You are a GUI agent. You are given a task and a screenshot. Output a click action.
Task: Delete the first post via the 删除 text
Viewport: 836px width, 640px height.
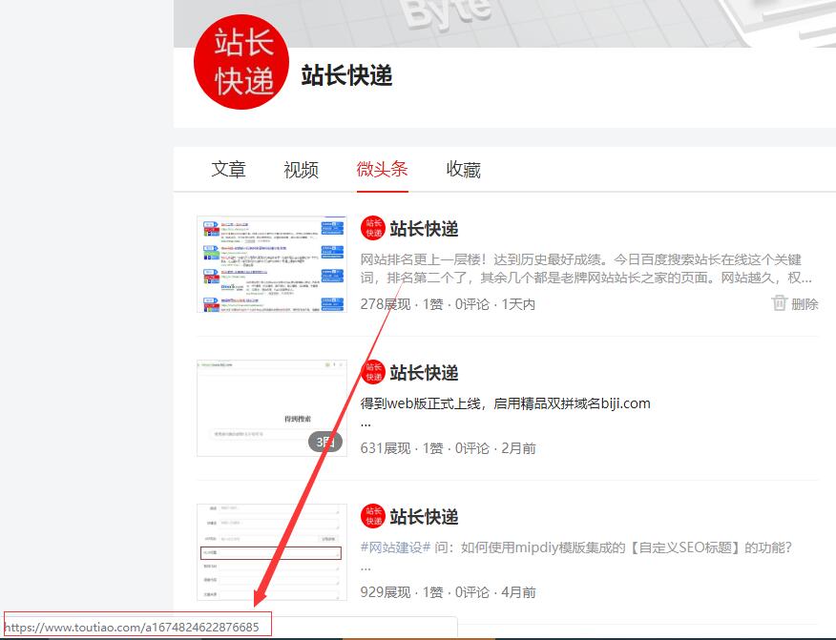(x=805, y=304)
